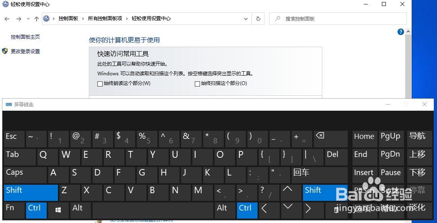Expand the chevron after 所有控制面板项 breadcrumb
Viewport: 437px width, 223px height.
tap(127, 19)
